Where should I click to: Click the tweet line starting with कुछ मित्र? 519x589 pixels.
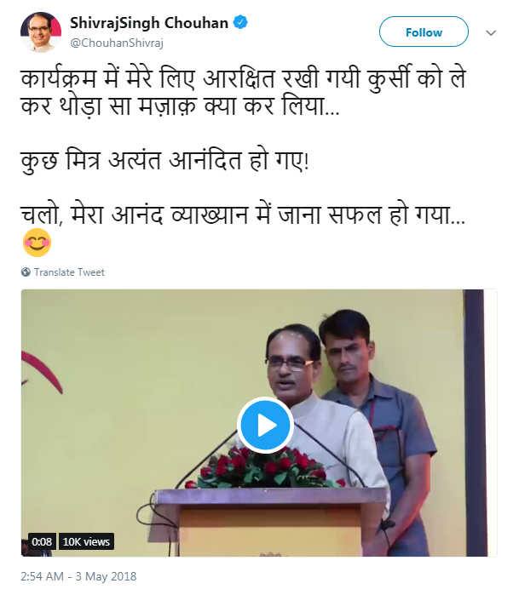click(x=164, y=161)
